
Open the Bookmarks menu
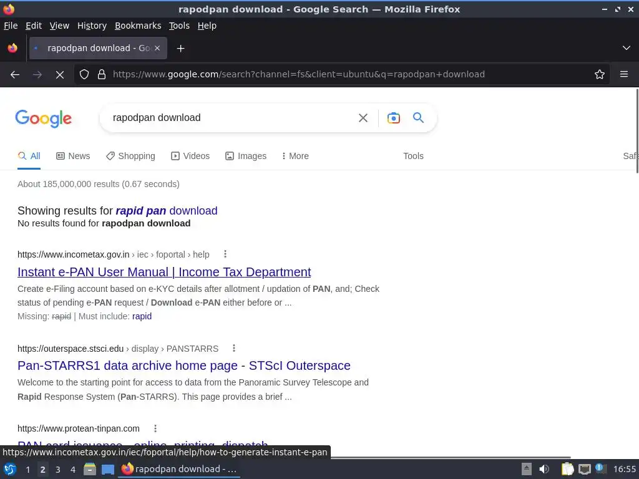138,26
